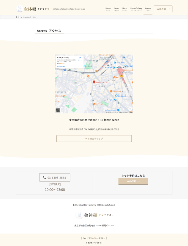Click the salon logo in header
188x246 pixels.
tap(33, 9)
